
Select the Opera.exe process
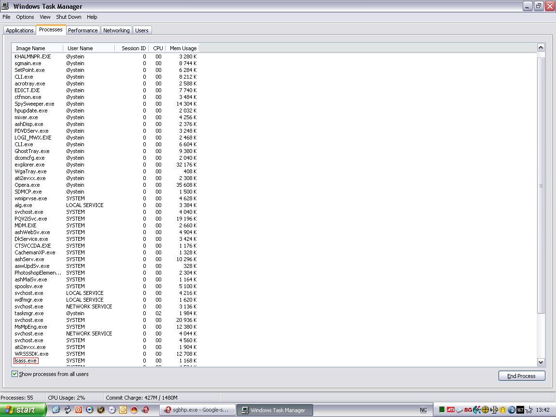[105, 185]
